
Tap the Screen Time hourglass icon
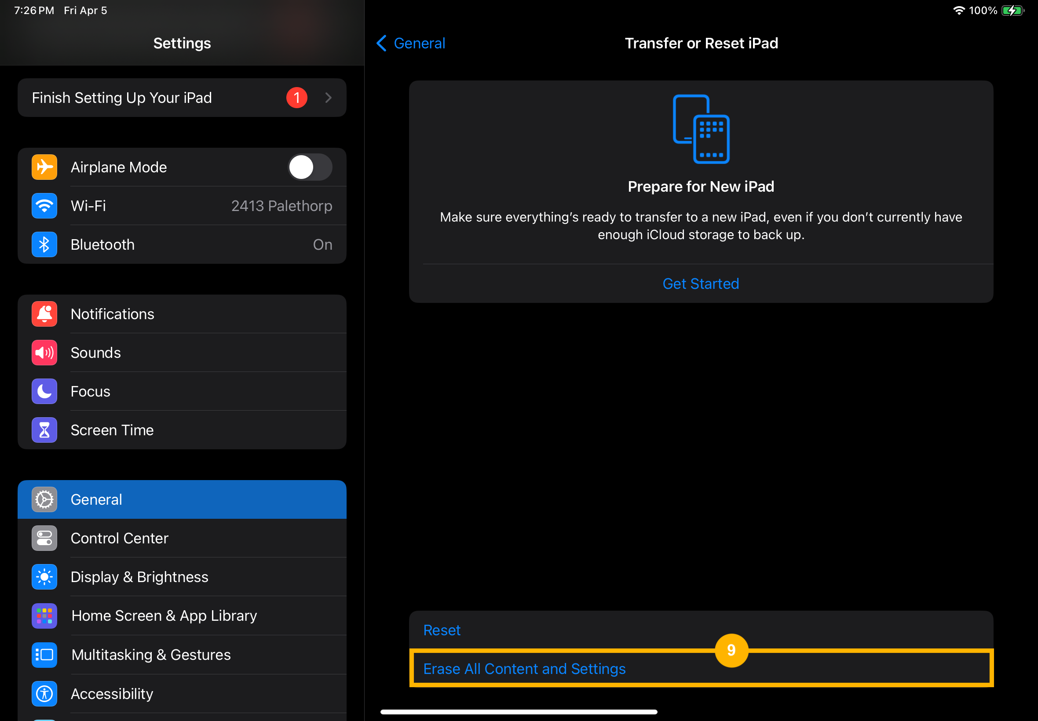point(44,430)
